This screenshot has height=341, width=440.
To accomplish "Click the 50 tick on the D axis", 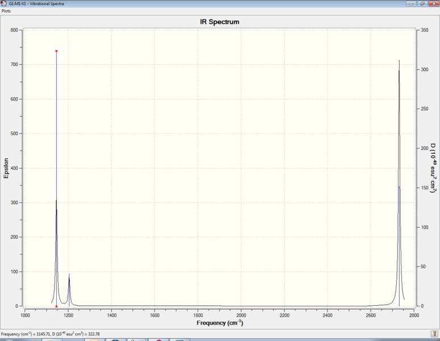I will pos(423,267).
